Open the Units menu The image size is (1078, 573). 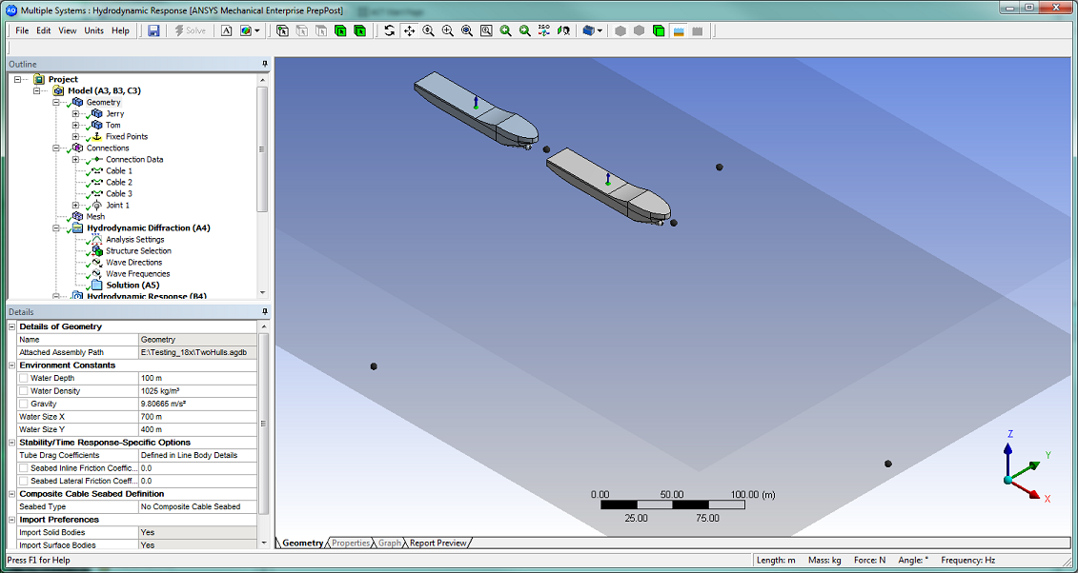[93, 30]
